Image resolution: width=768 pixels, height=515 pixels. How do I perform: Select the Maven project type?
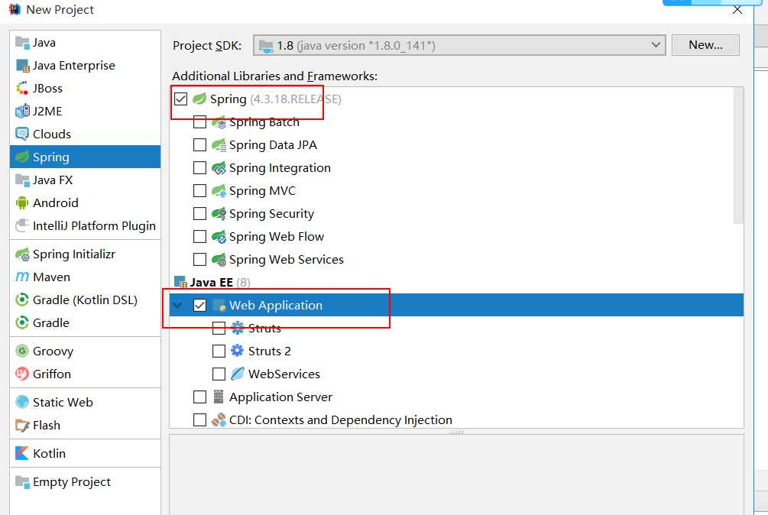tap(86, 277)
